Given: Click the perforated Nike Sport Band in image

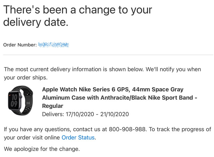Looking at the screenshot, I should point(28,101).
